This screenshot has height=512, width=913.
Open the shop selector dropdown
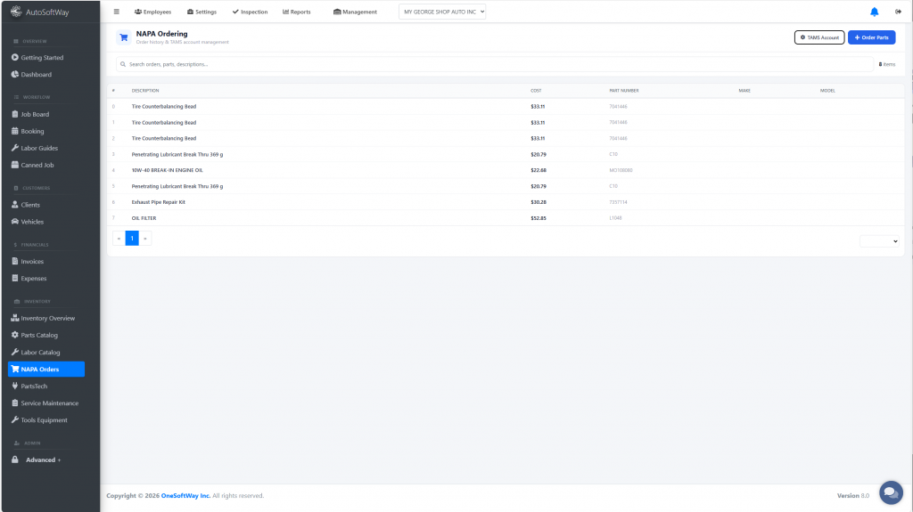[442, 12]
